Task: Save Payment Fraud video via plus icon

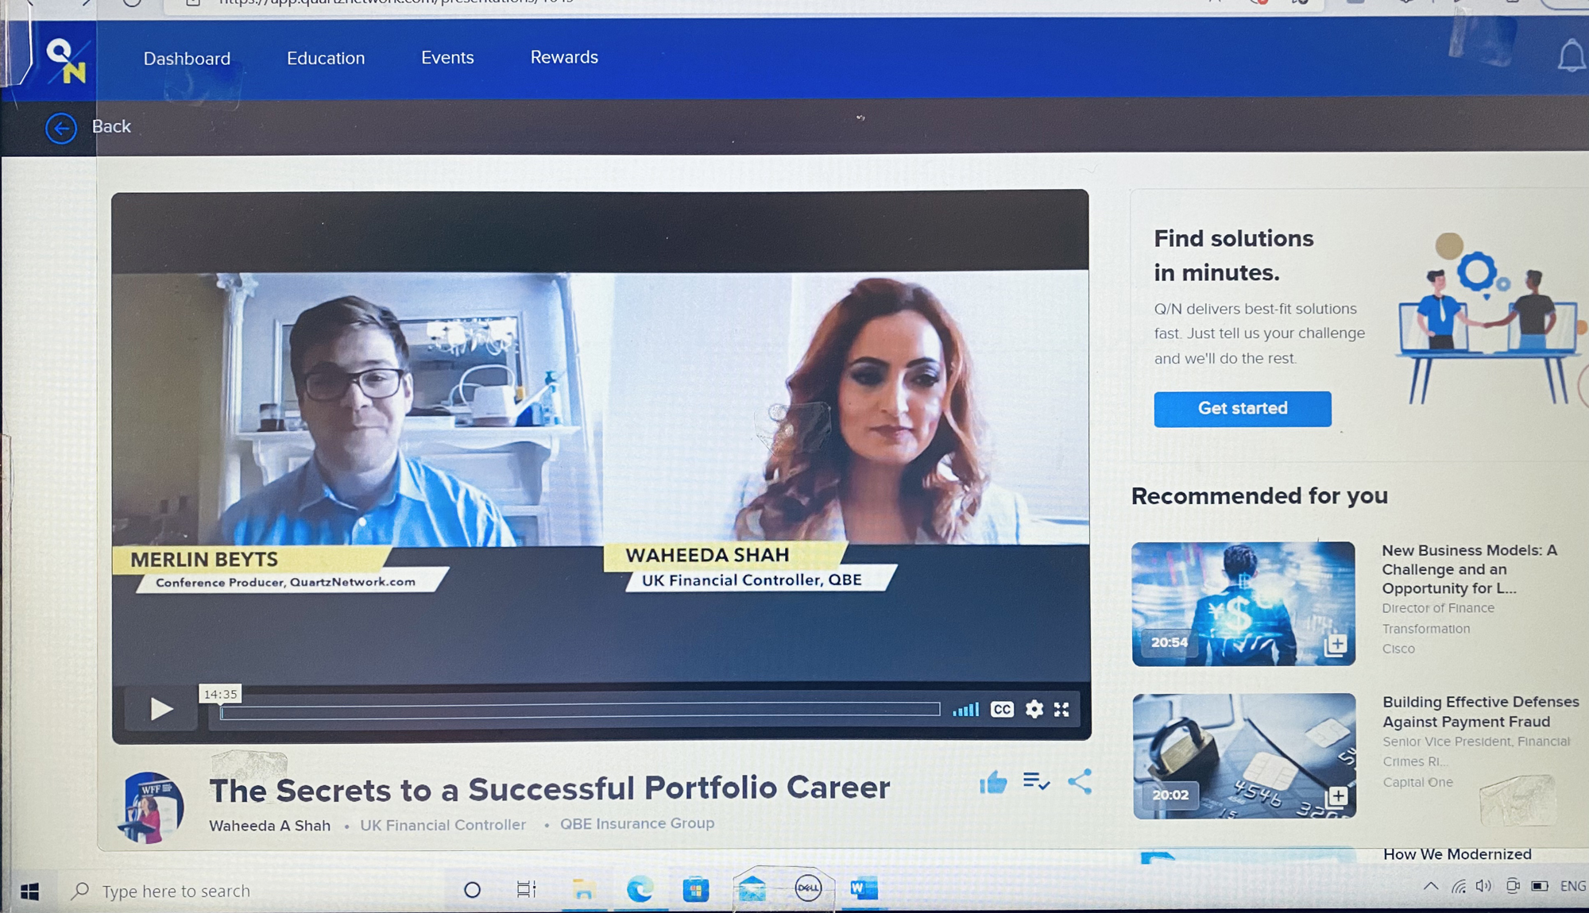Action: coord(1337,796)
